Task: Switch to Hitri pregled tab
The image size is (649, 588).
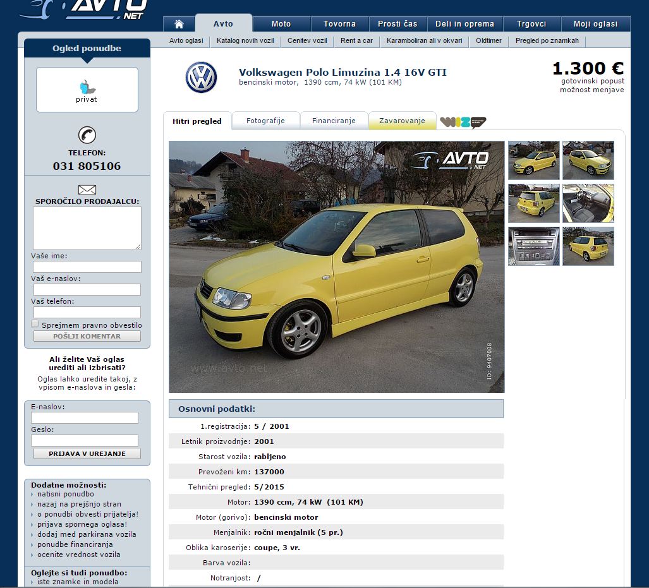Action: 197,121
